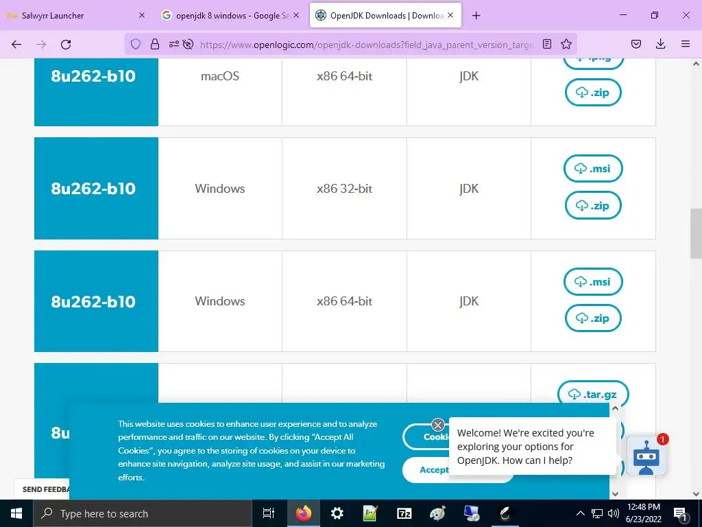Click the page scrollbar up arrow

tap(696, 64)
